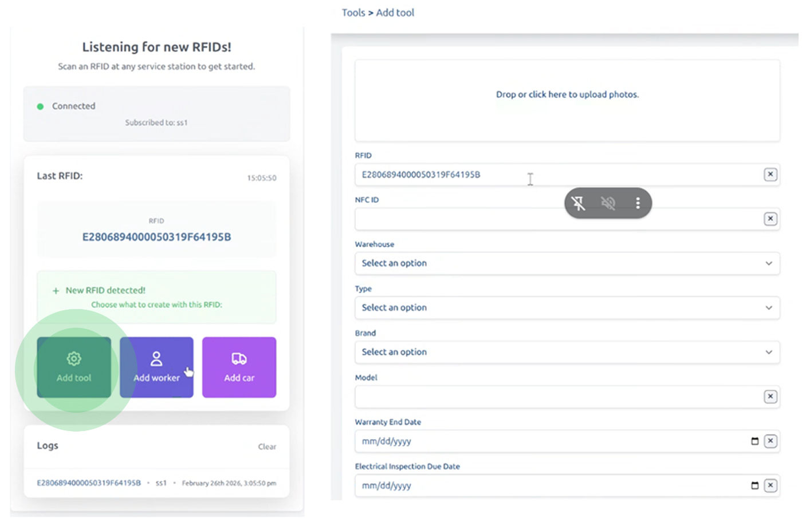Clear the Model field with its X icon
802x526 pixels.
770,397
